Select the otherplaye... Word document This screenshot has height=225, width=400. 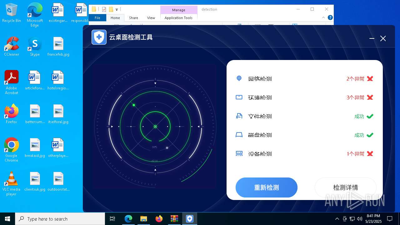click(x=58, y=148)
